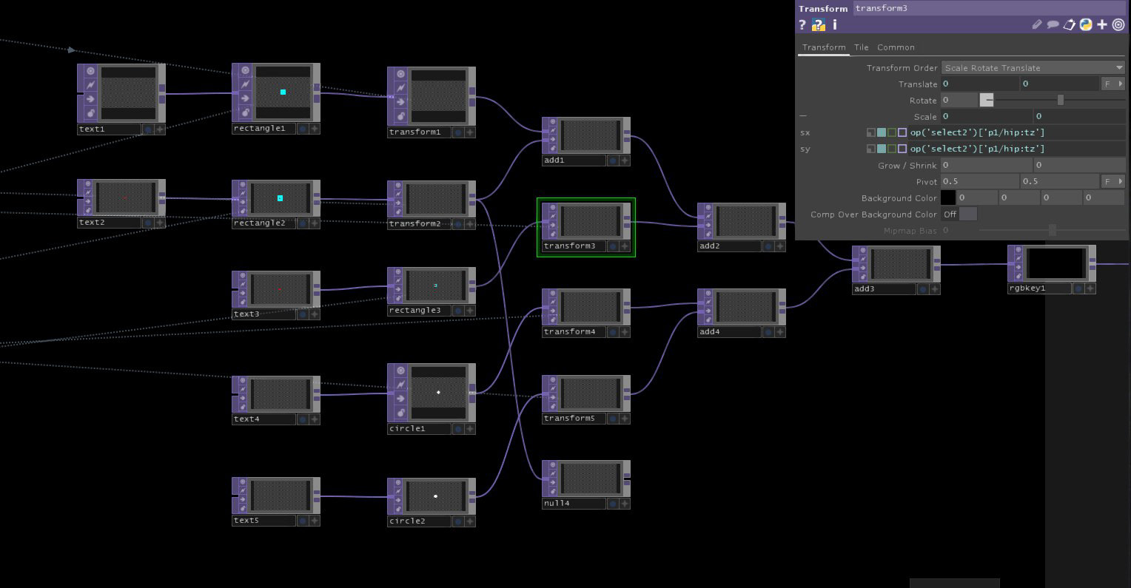
Task: Open operator help question mark icon
Action: coord(802,25)
